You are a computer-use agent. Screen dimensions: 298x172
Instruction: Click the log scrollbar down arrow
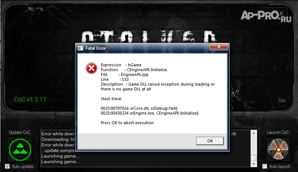[254, 164]
